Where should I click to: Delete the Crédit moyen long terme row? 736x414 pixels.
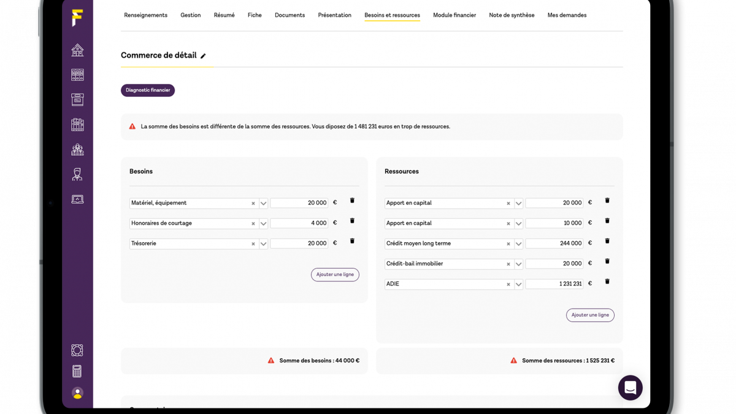[x=607, y=241]
